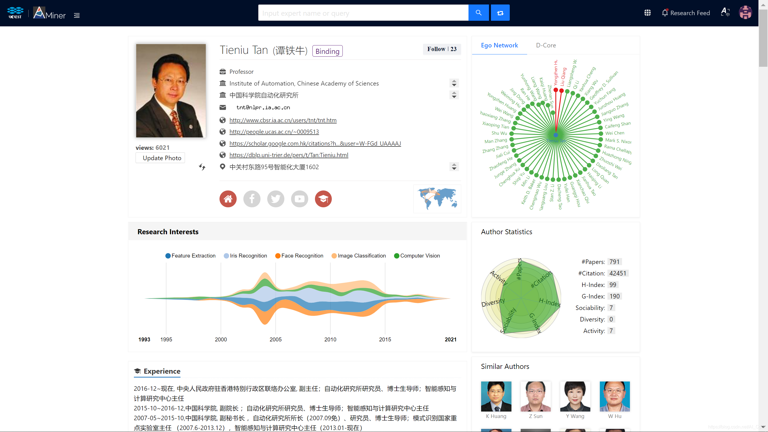Viewport: 768px width, 432px height.
Task: Open similar author K Huang
Action: 496,400
